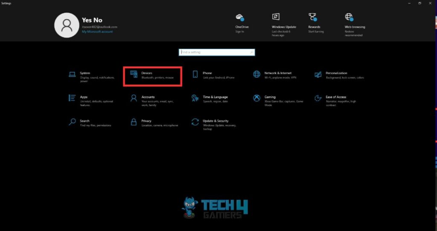Open the Ease of Access icon
This screenshot has width=437, height=231.
coord(318,98)
